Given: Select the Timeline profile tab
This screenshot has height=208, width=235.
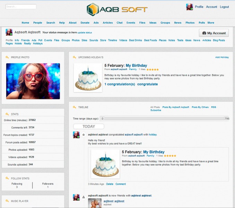Looking at the screenshot, I should 112,40.
